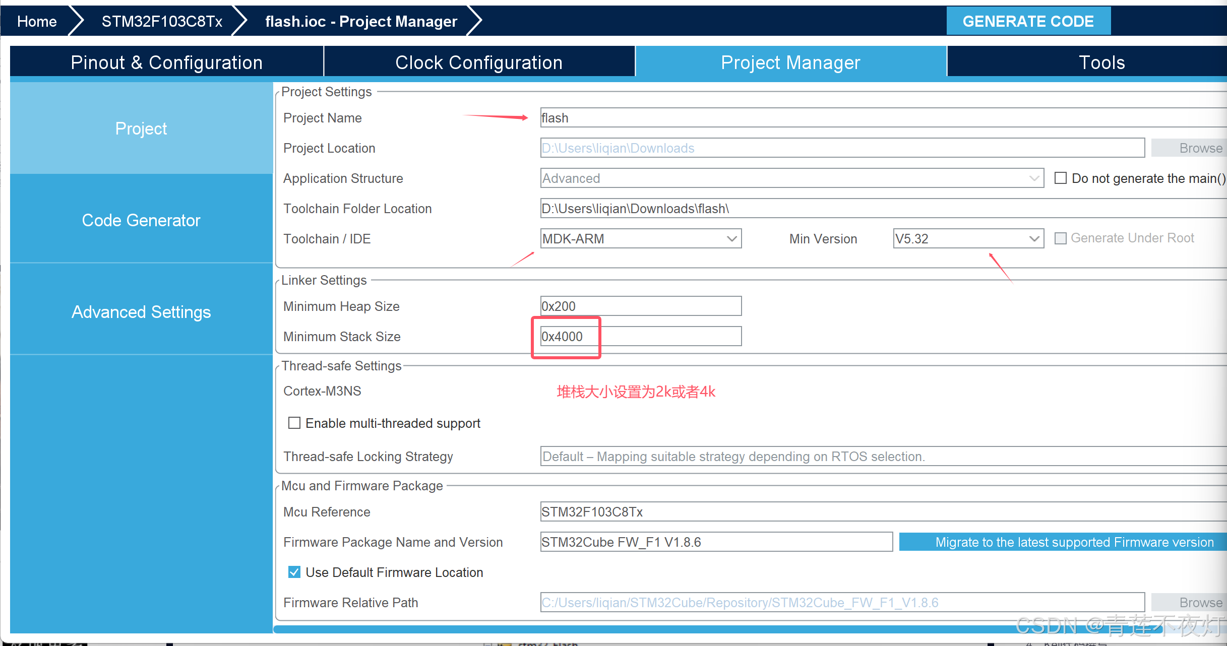Select the Project side panel entry
Viewport: 1227px width, 646px height.
(141, 128)
